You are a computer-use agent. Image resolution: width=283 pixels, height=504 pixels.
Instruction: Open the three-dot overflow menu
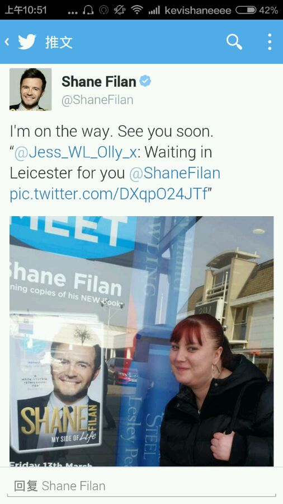point(270,42)
